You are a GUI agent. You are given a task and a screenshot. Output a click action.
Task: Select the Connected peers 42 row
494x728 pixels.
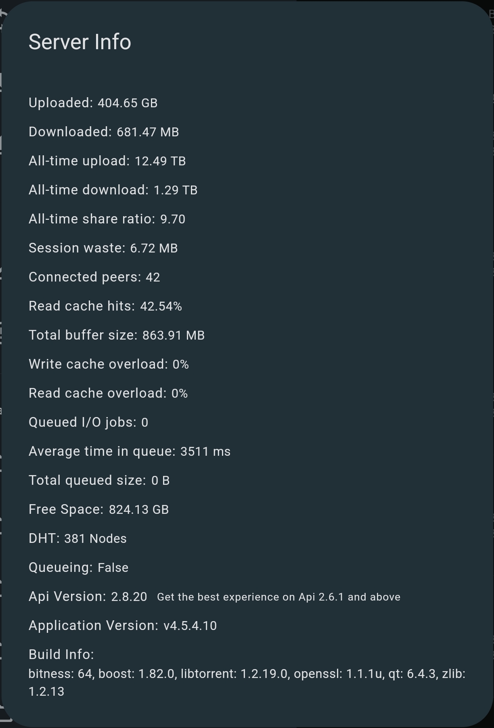94,277
